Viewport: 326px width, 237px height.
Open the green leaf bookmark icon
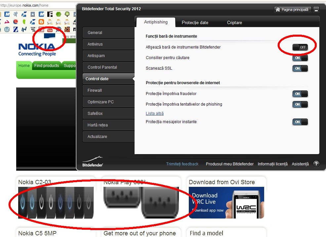tap(24, 22)
